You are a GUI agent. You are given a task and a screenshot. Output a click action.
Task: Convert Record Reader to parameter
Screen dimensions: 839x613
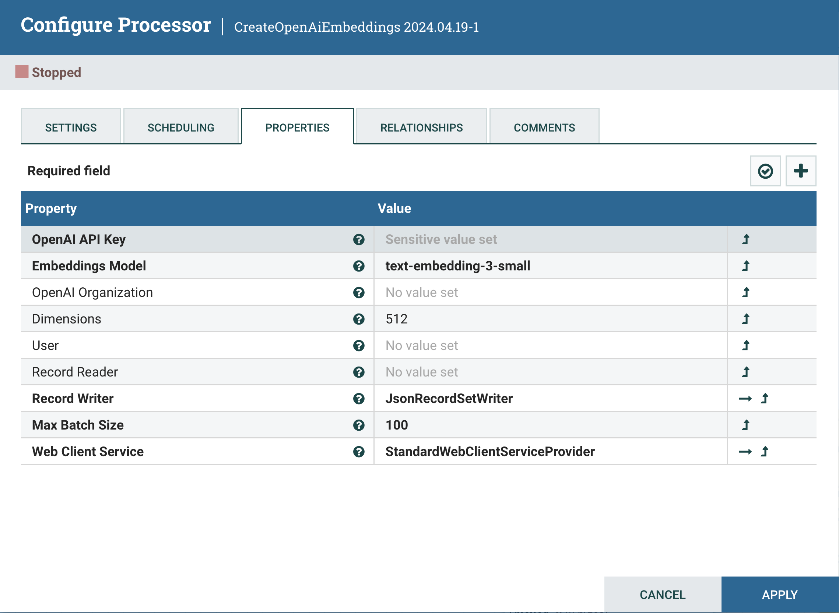(745, 372)
